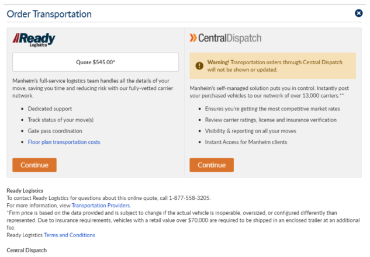Viewport: 370px width, 257px height.
Task: Click the Central Dispatch logo
Action: 226,39
